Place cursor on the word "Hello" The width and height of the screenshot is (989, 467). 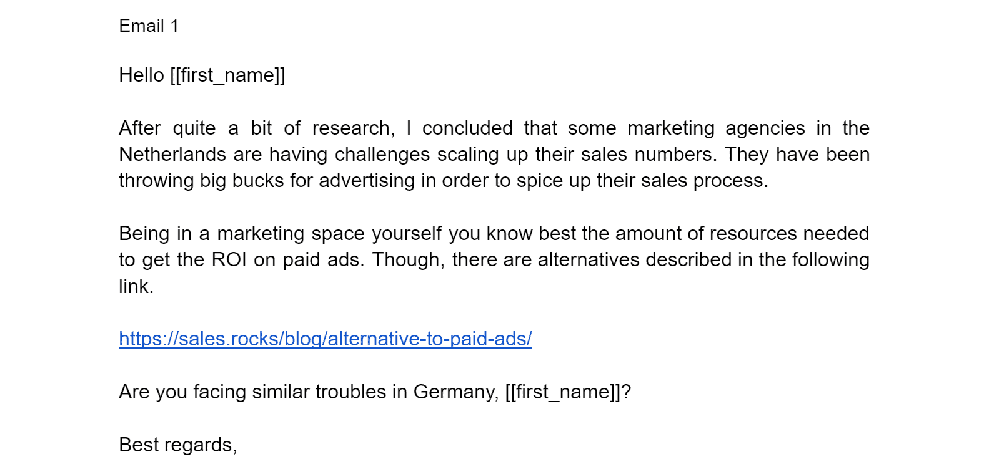click(141, 75)
